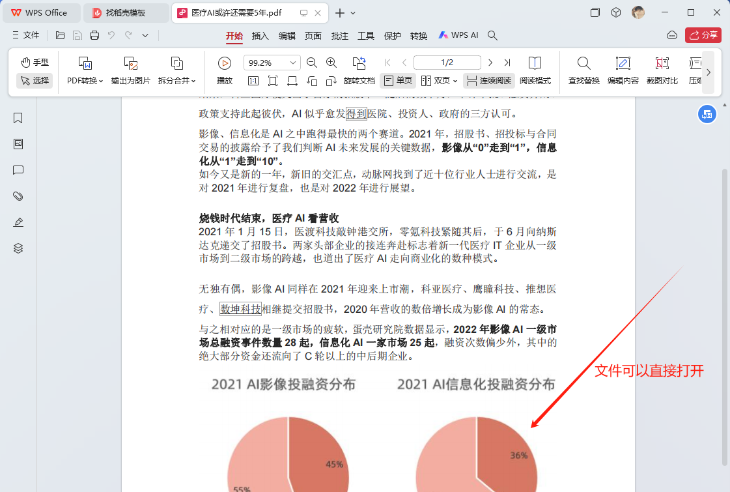Screen dimensions: 730x492
Task: Click the fit page icon
Action: tap(273, 81)
